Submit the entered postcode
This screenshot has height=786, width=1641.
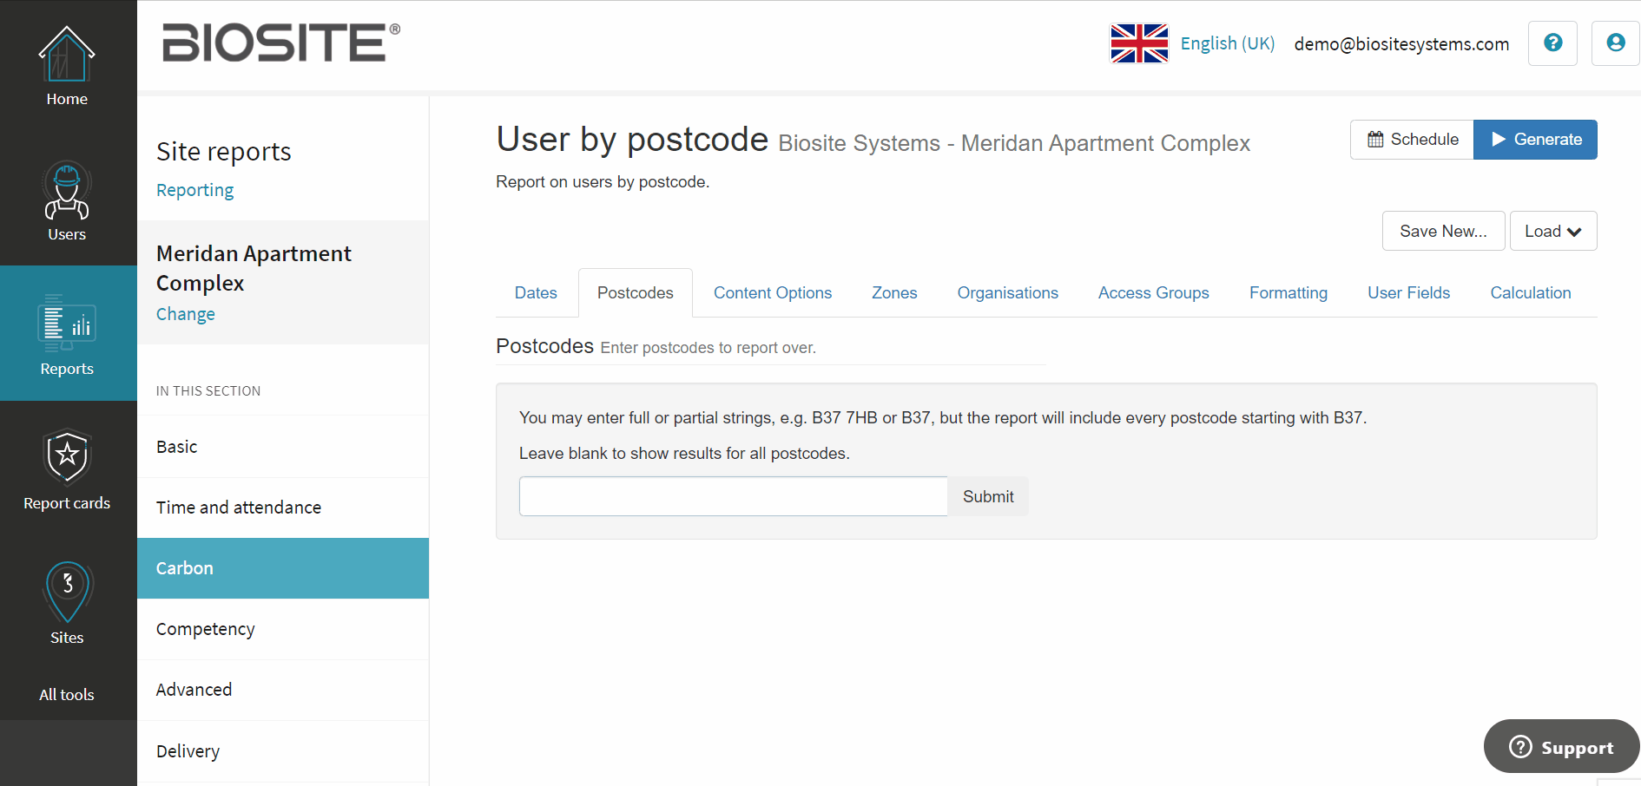pyautogui.click(x=988, y=496)
